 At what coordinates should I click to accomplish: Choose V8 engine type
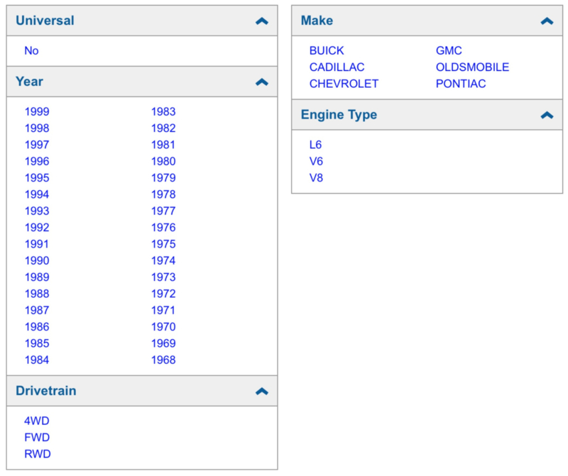point(316,178)
